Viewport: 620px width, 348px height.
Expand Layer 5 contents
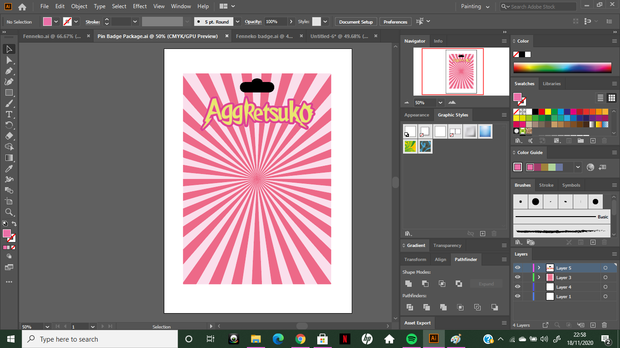point(539,268)
